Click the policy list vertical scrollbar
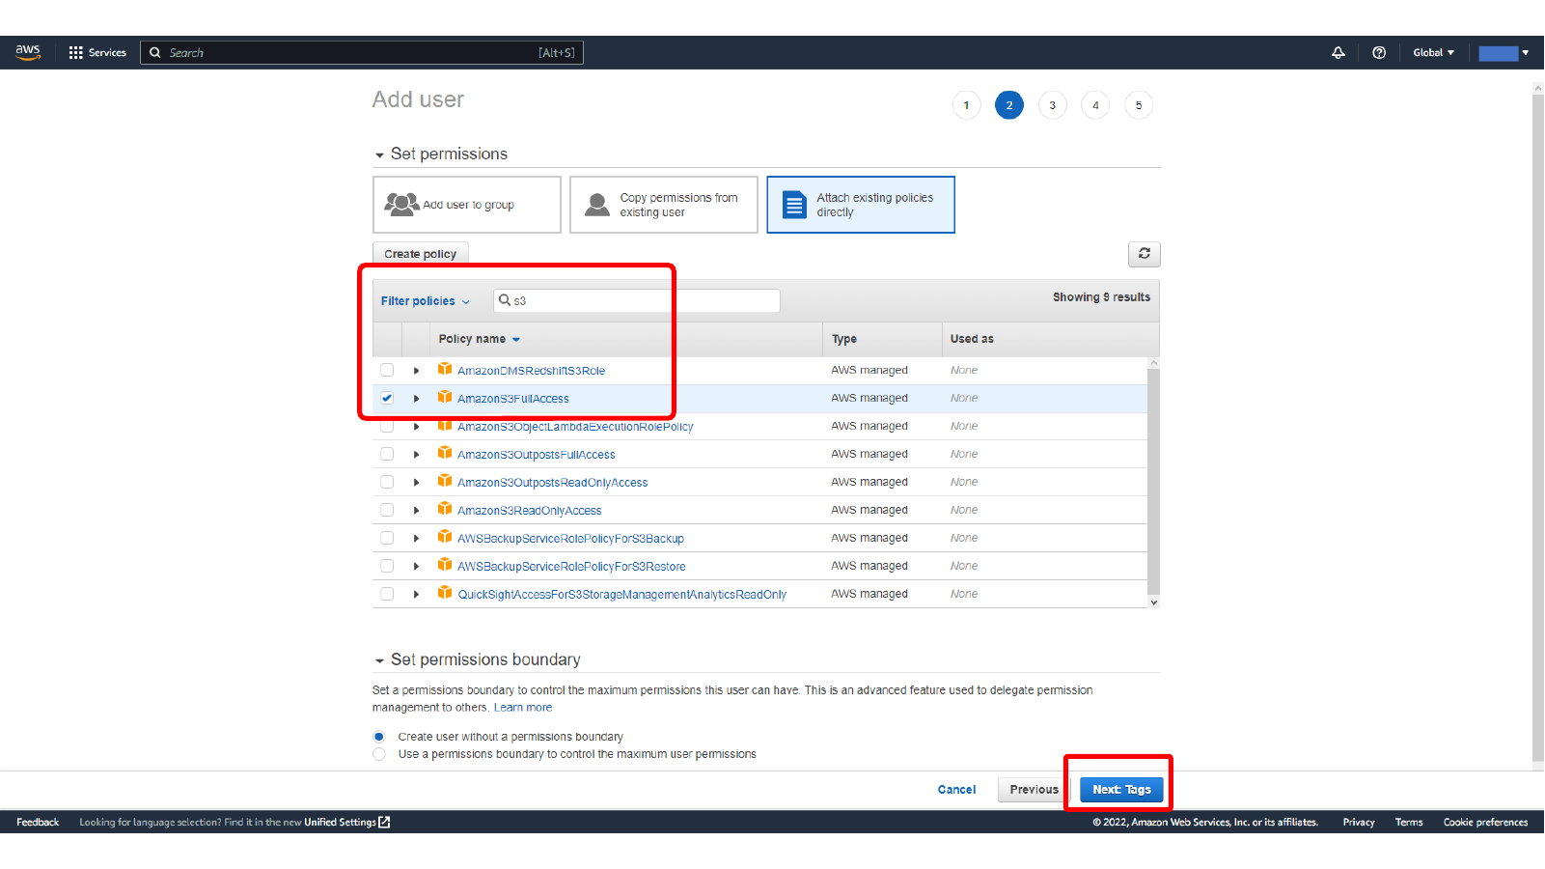Screen dimensions: 1545x869 point(1153,480)
